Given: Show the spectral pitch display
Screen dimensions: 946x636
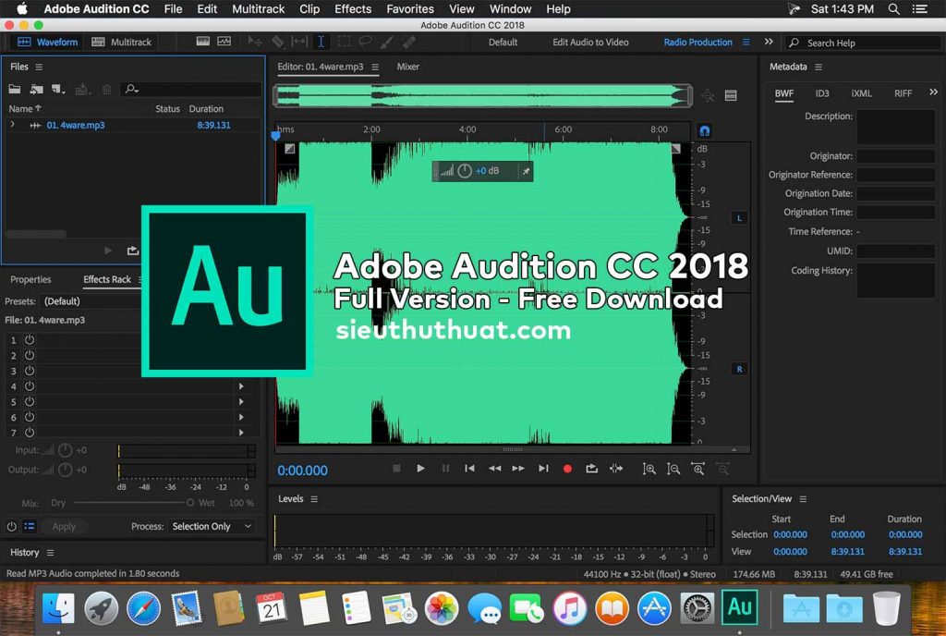Looking at the screenshot, I should coord(224,42).
